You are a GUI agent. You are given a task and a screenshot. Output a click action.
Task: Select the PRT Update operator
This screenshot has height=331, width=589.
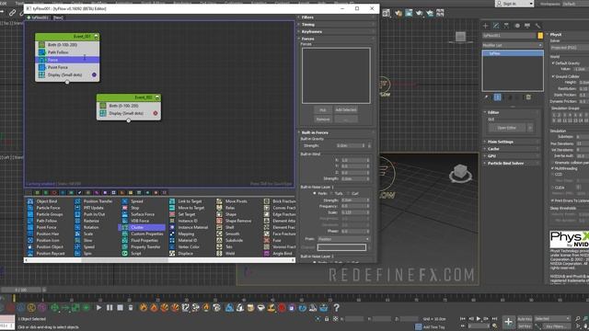[89, 208]
